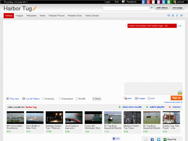Go to the News tab

pyautogui.click(x=43, y=16)
